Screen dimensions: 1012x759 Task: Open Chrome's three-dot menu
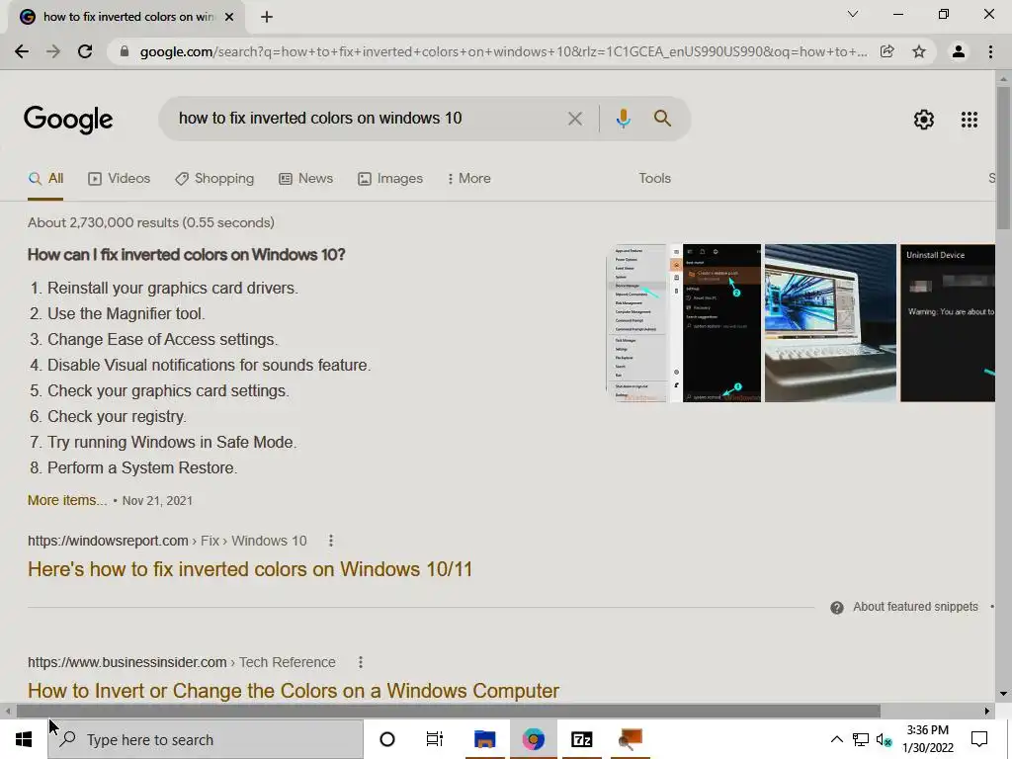pos(990,51)
